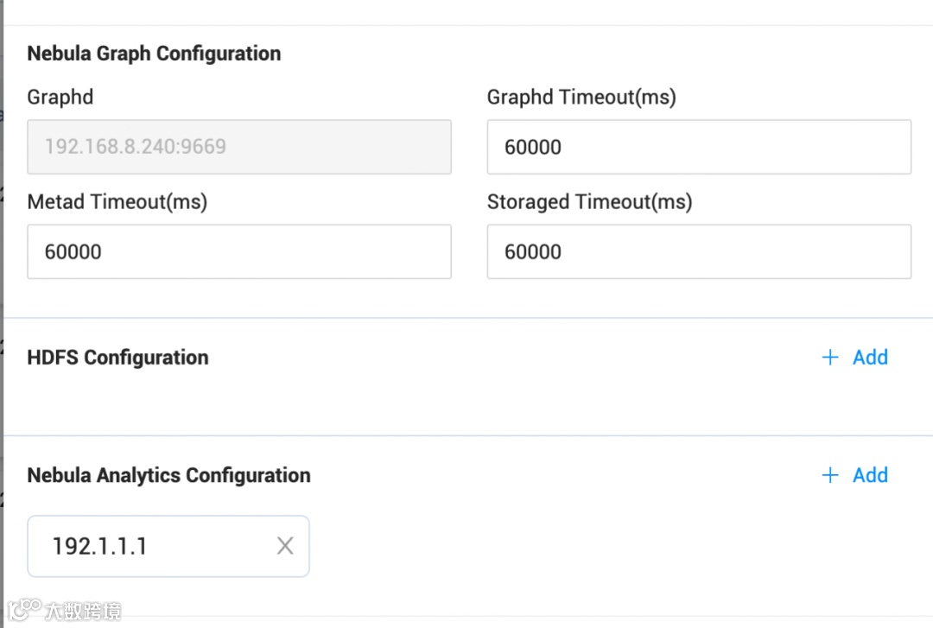
Task: Click the 大数跨境 watermark text
Action: (x=85, y=612)
